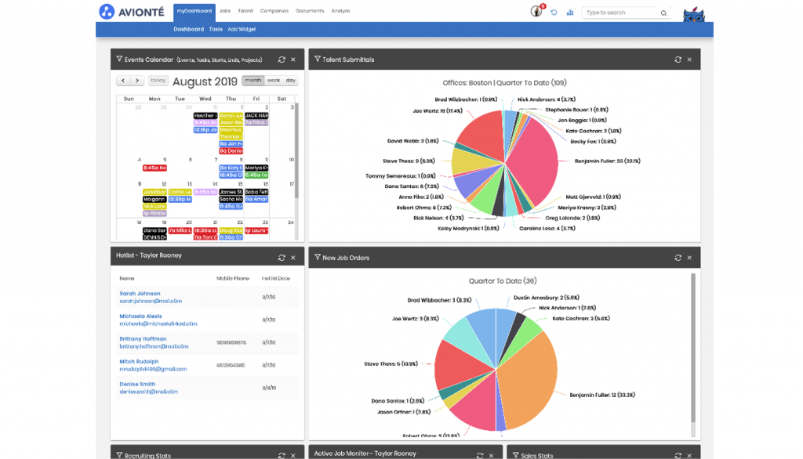Click the Add Widget link
The image size is (803, 459).
pos(242,29)
